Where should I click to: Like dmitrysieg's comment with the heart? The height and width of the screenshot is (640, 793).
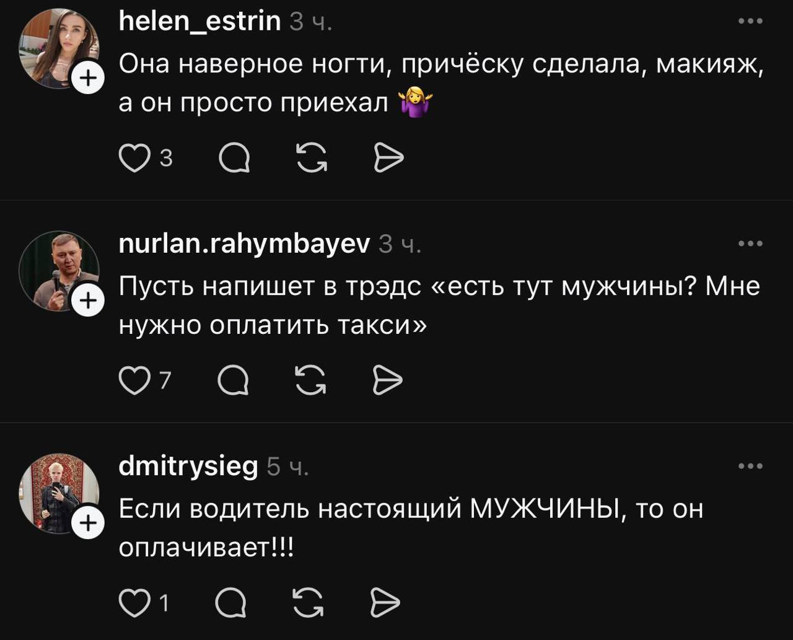pyautogui.click(x=131, y=603)
